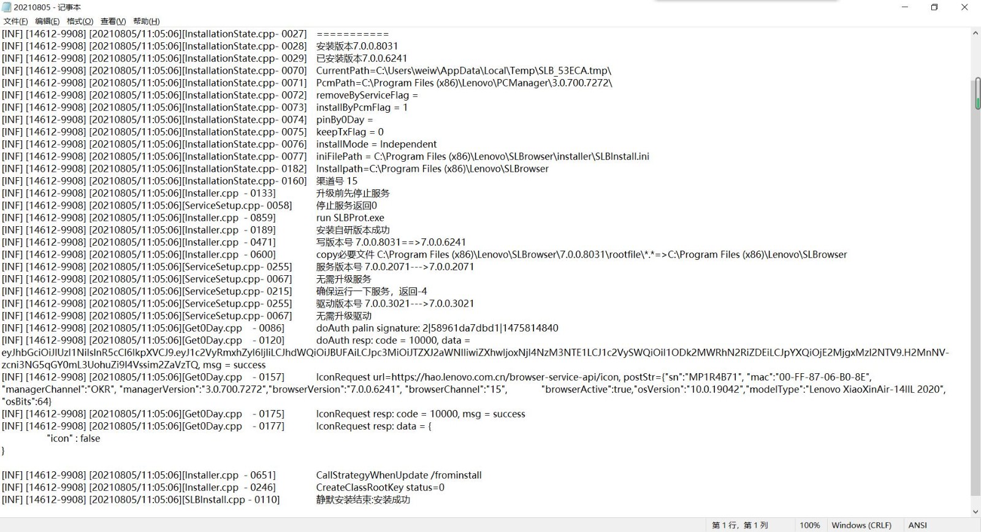The width and height of the screenshot is (981, 532).
Task: Open the 格式(O) menu
Action: point(80,21)
